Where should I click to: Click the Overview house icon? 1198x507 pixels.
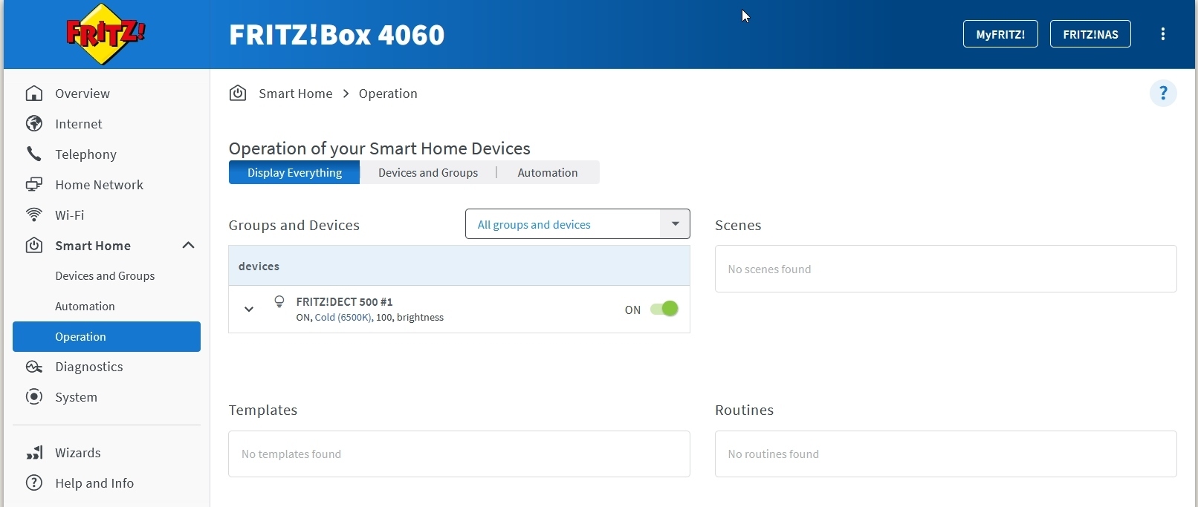click(34, 94)
